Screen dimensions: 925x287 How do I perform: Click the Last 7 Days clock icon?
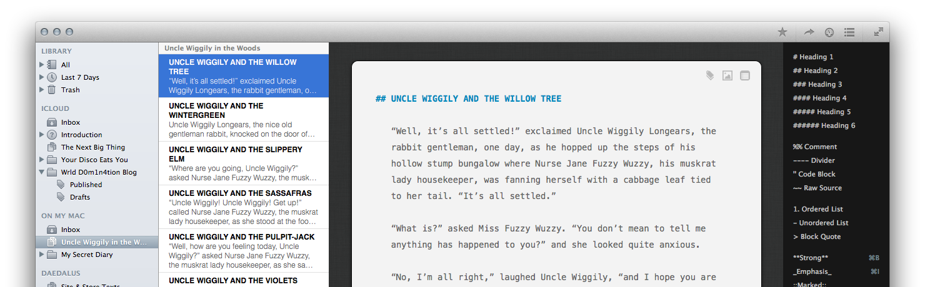pos(52,77)
